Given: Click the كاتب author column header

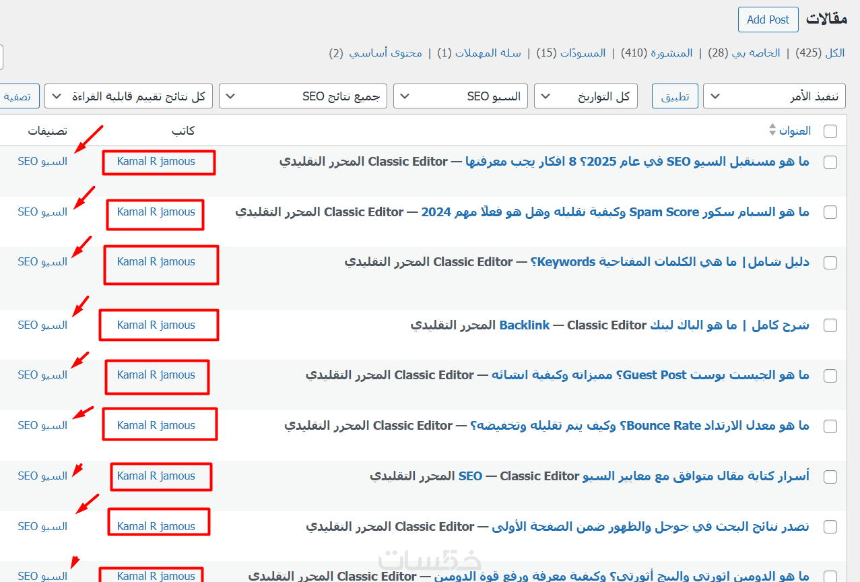Looking at the screenshot, I should 183,131.
